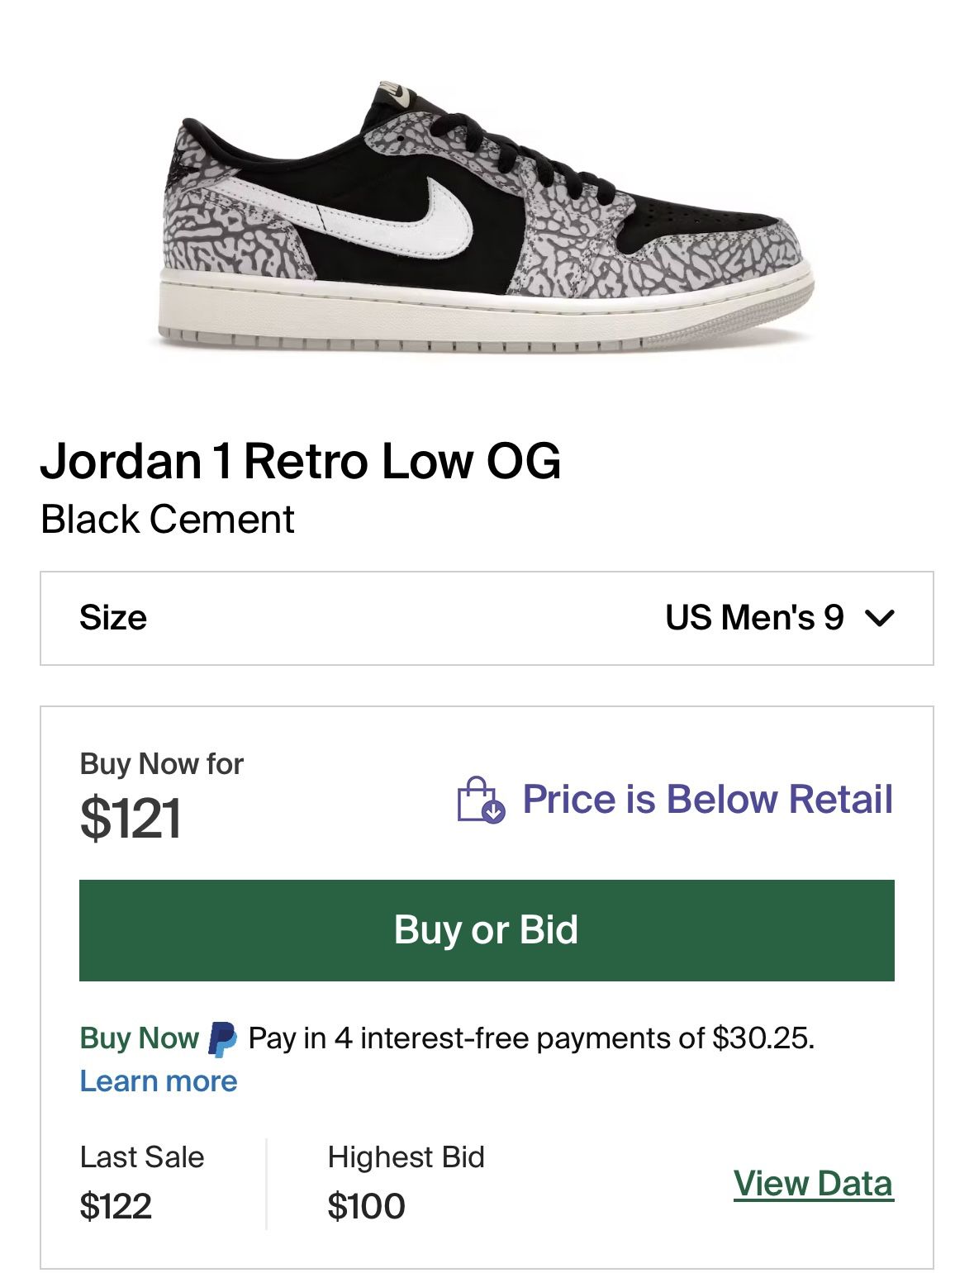This screenshot has height=1273, width=974.
Task: Click the Black Cement colorway subtitle
Action: coord(168,520)
